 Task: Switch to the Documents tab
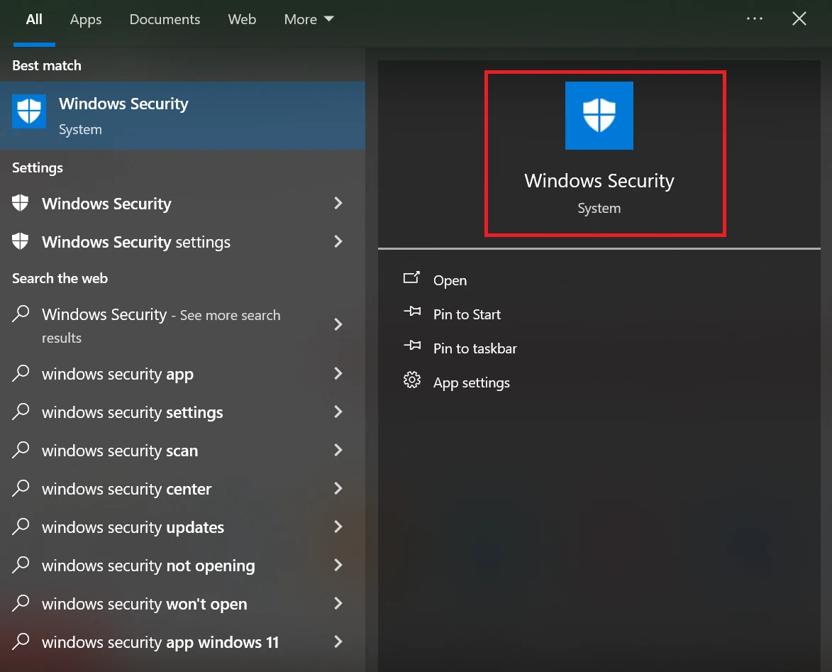tap(165, 20)
